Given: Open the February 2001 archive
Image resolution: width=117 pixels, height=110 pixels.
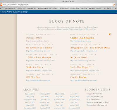Looking at the screenshot, I should pos(45,94).
